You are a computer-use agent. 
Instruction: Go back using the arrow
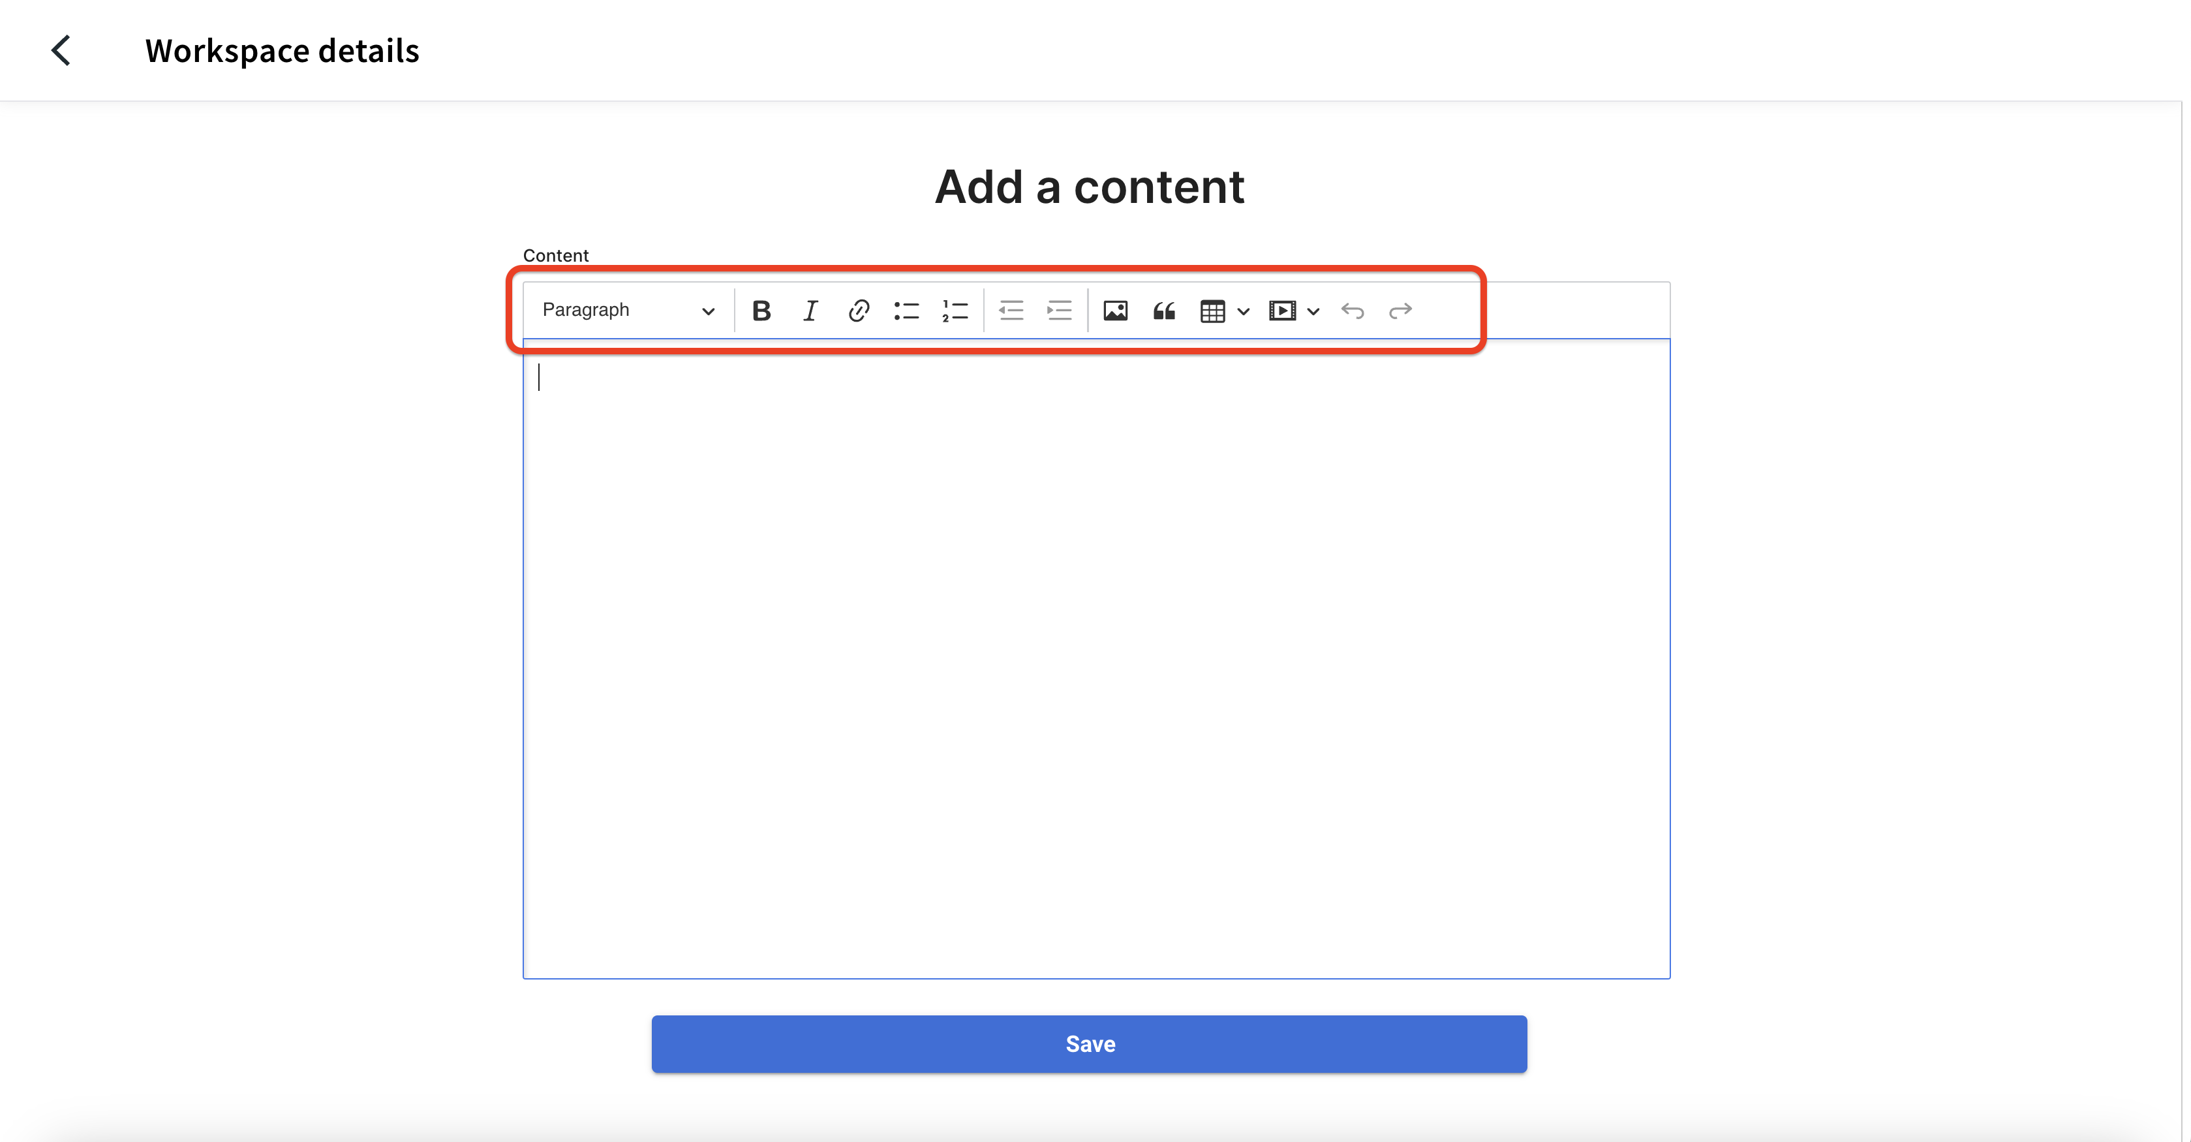61,50
